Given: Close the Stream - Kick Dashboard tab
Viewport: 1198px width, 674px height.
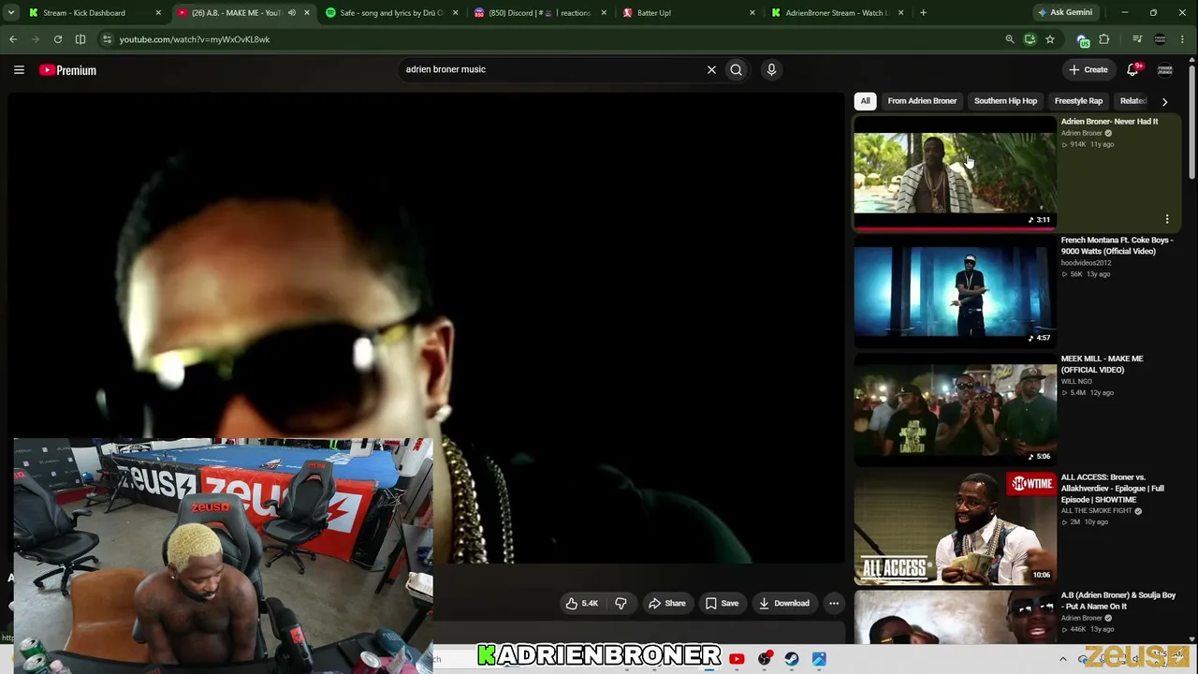Looking at the screenshot, I should (x=158, y=13).
